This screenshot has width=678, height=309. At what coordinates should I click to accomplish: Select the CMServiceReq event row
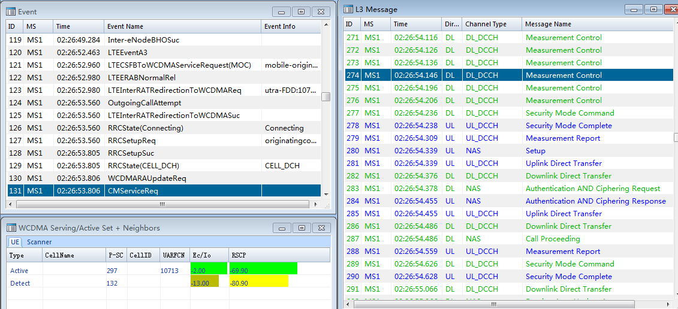[164, 190]
